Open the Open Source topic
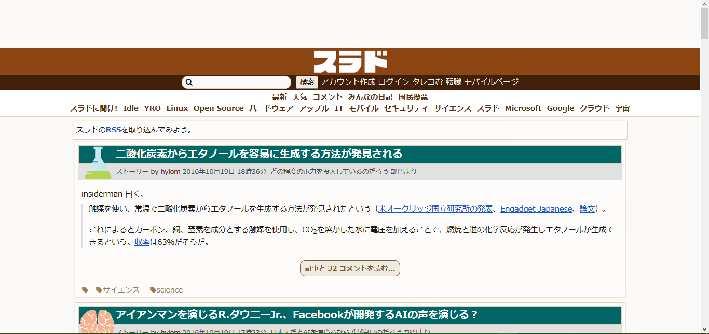709x334 pixels. pos(218,108)
